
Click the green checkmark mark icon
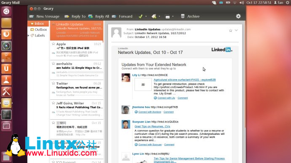[140, 16]
